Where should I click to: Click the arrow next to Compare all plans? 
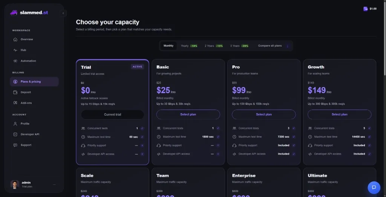tap(287, 46)
